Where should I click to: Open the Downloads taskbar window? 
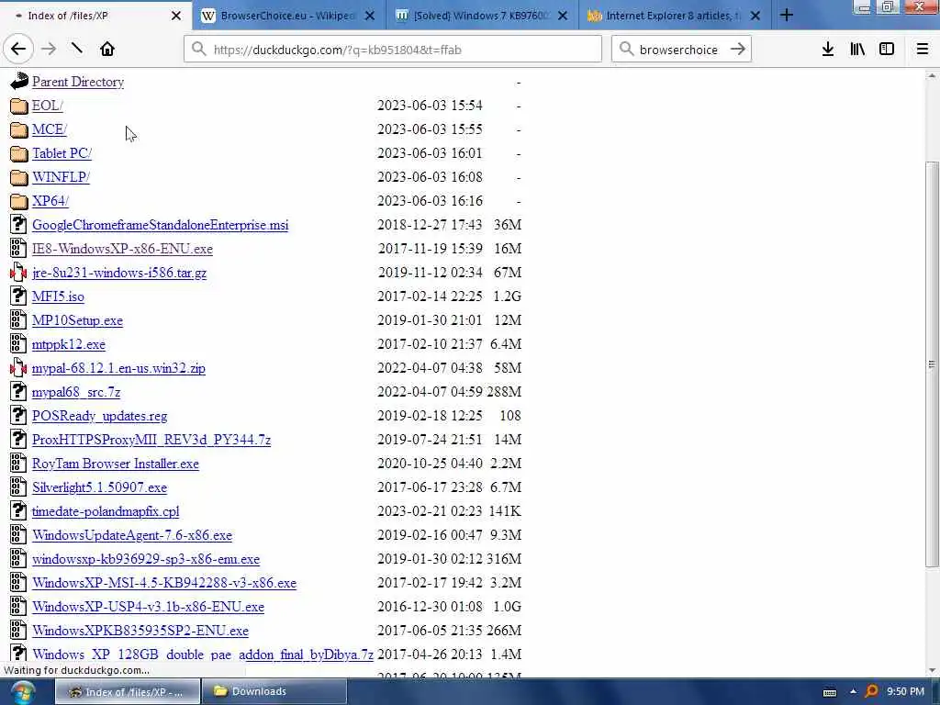click(x=274, y=692)
